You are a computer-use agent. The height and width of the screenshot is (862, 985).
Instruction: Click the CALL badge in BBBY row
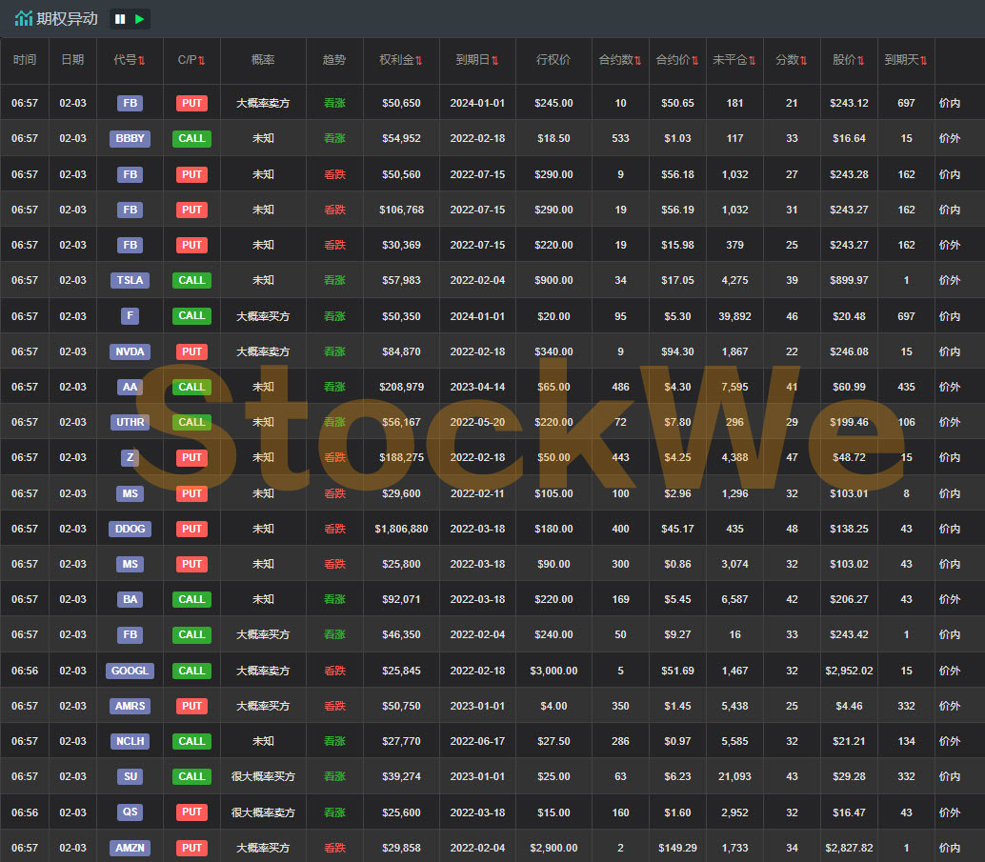click(191, 138)
